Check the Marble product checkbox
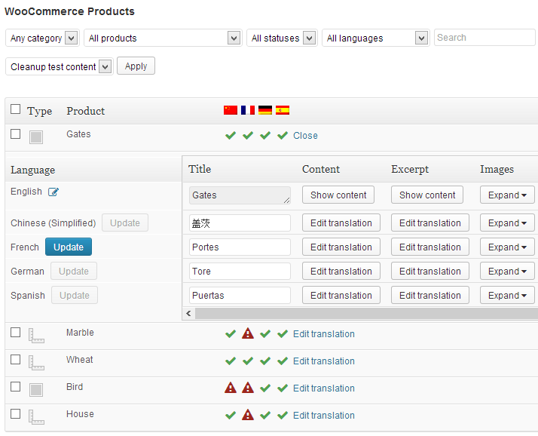The width and height of the screenshot is (538, 436). (x=16, y=333)
